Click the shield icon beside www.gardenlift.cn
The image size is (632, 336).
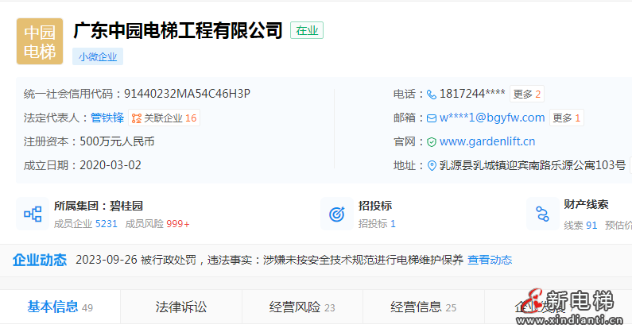[x=432, y=142]
